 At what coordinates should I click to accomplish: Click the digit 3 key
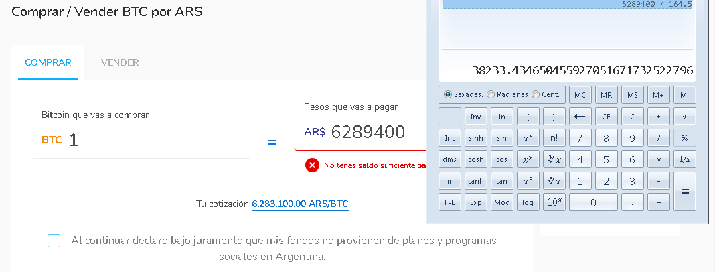click(x=633, y=181)
